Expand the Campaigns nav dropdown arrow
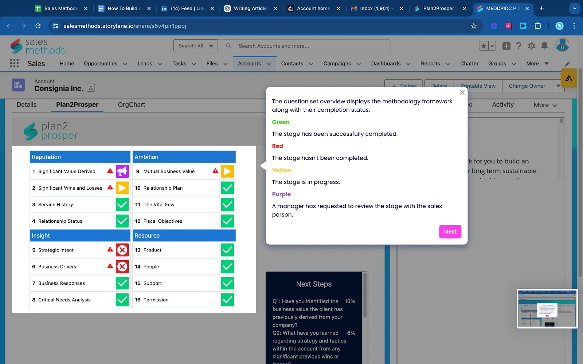Viewport: 583px width, 364px height. coord(359,64)
